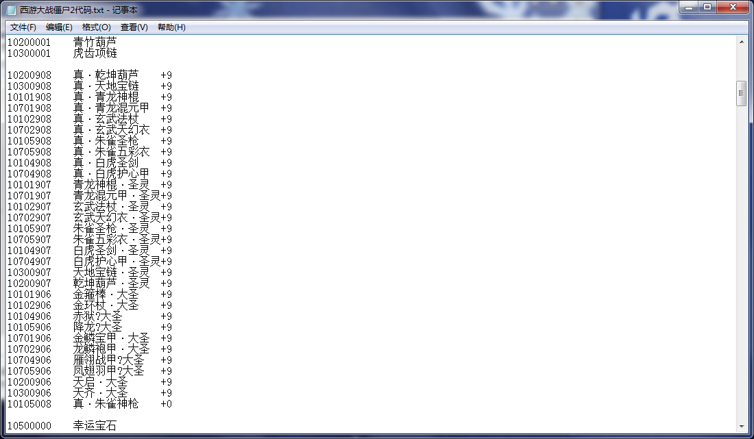
Task: Click the text 真·白虎圣剑
Action: coord(106,163)
